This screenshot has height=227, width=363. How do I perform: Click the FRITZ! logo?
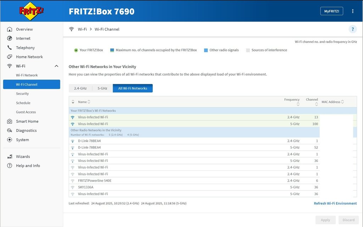[x=31, y=11]
